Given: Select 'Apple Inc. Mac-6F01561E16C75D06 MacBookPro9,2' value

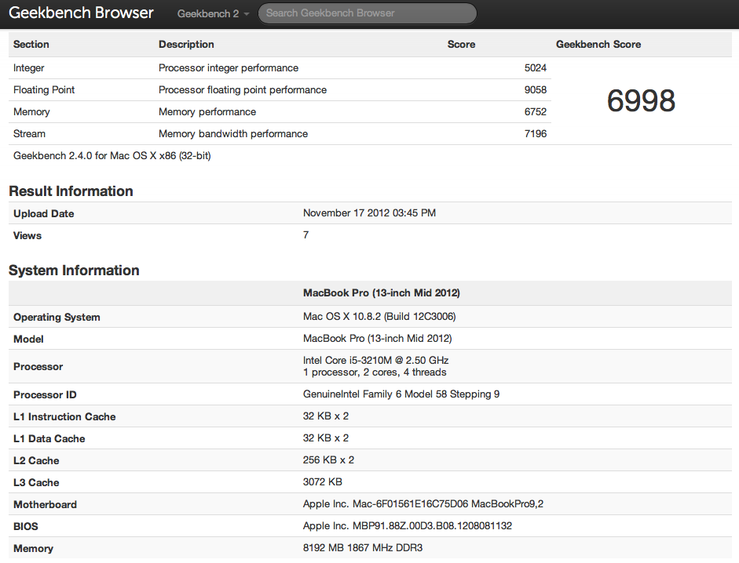Looking at the screenshot, I should tap(423, 503).
